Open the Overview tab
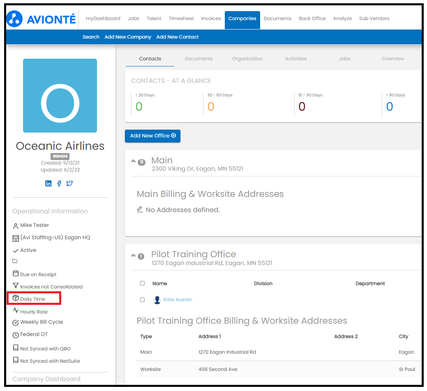This screenshot has height=391, width=427. [393, 59]
